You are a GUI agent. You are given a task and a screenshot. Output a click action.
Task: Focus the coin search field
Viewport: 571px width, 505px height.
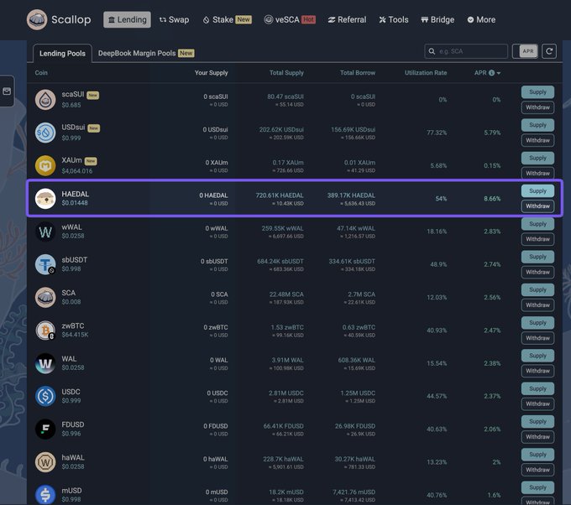pos(466,51)
